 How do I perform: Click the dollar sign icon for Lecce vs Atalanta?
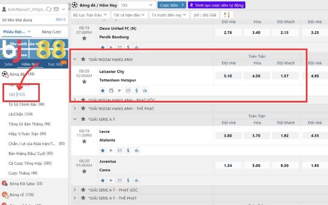(128, 150)
